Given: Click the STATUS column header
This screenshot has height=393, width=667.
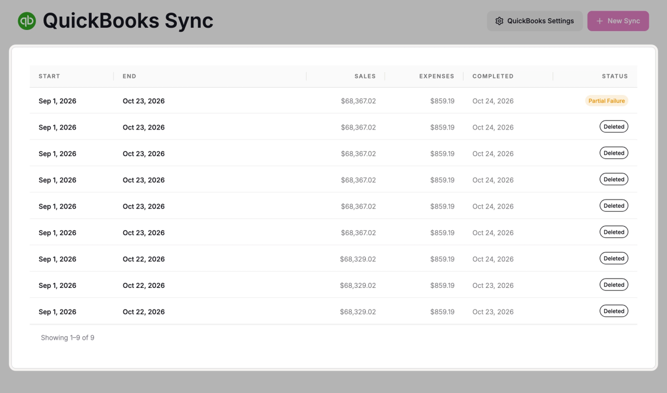Looking at the screenshot, I should click(x=615, y=76).
